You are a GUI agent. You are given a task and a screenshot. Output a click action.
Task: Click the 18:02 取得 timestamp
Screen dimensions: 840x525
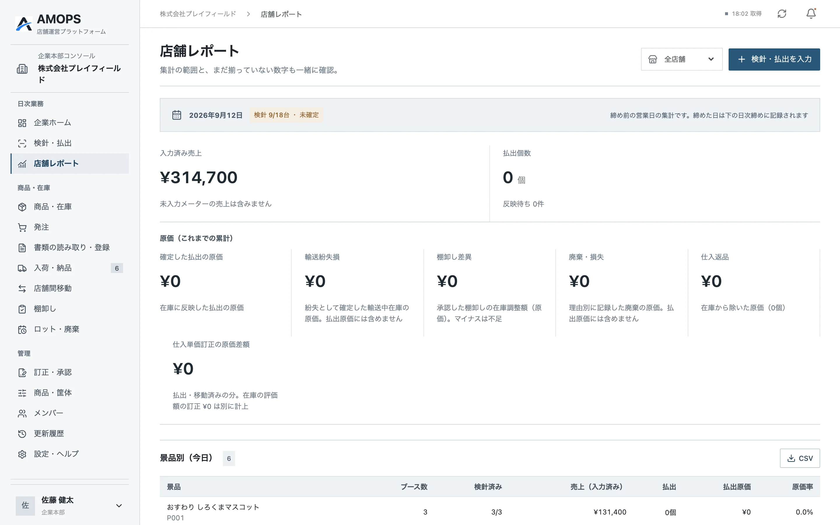pos(747,14)
